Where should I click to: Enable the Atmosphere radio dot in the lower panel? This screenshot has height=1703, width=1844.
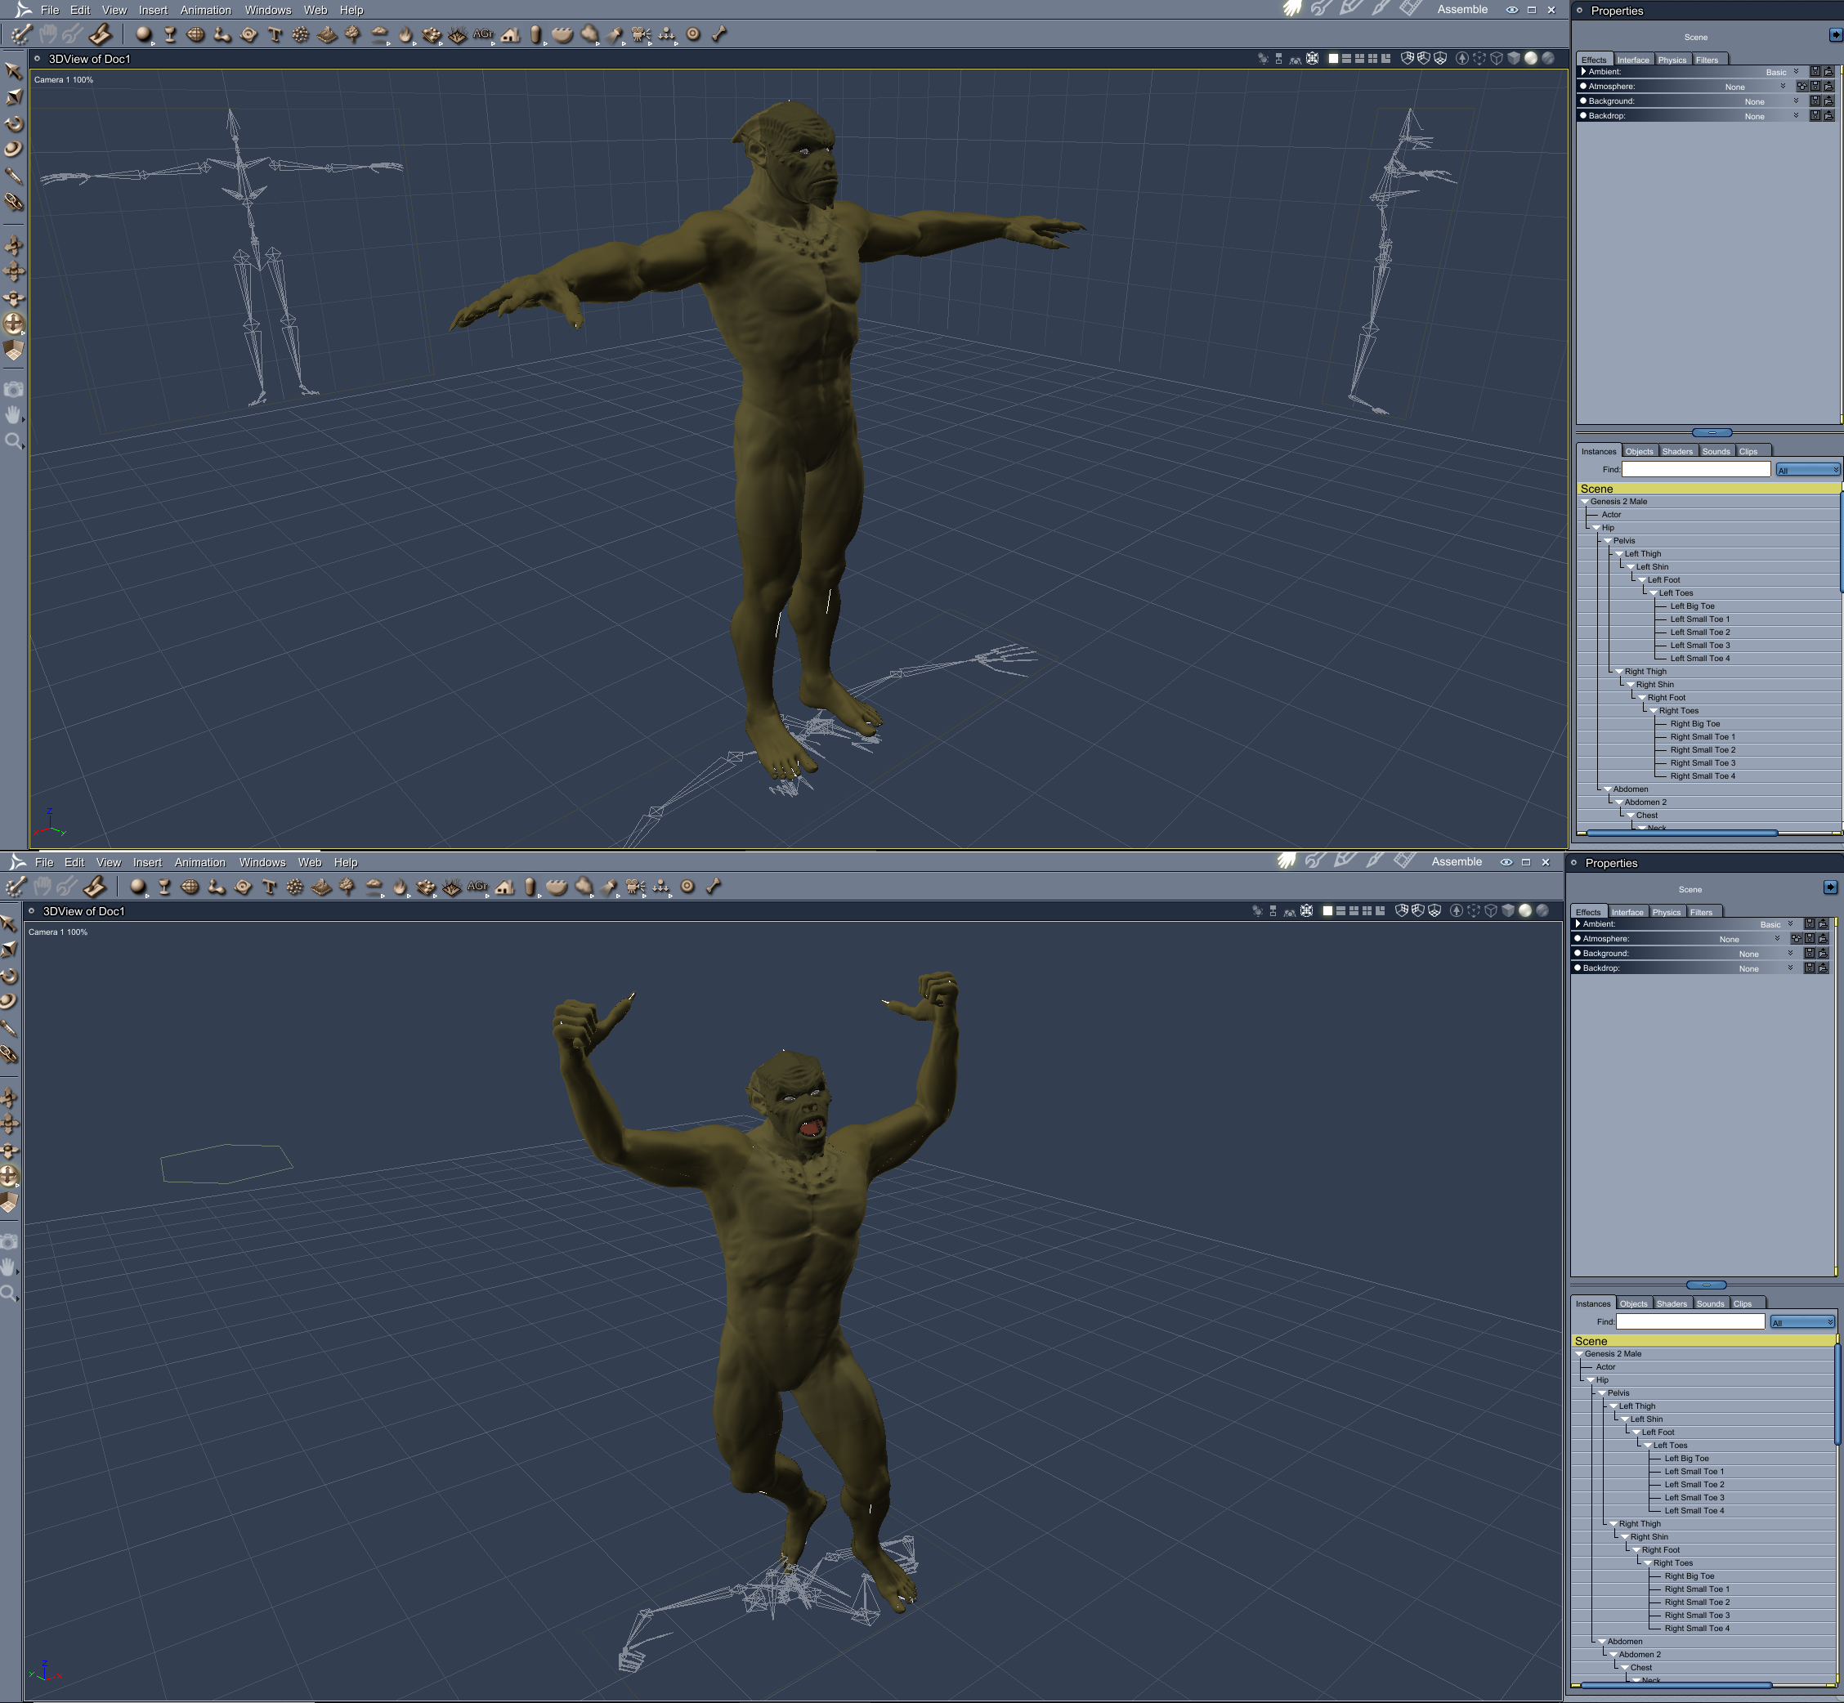pos(1578,938)
